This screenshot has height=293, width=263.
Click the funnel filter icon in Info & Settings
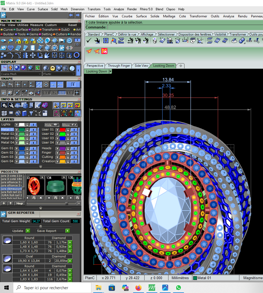click(x=31, y=113)
